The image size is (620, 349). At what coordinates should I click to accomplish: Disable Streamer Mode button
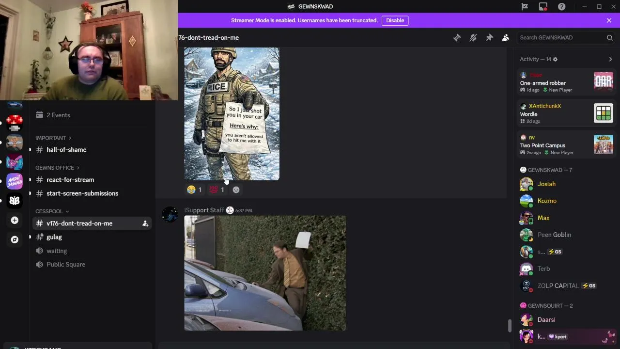point(395,20)
